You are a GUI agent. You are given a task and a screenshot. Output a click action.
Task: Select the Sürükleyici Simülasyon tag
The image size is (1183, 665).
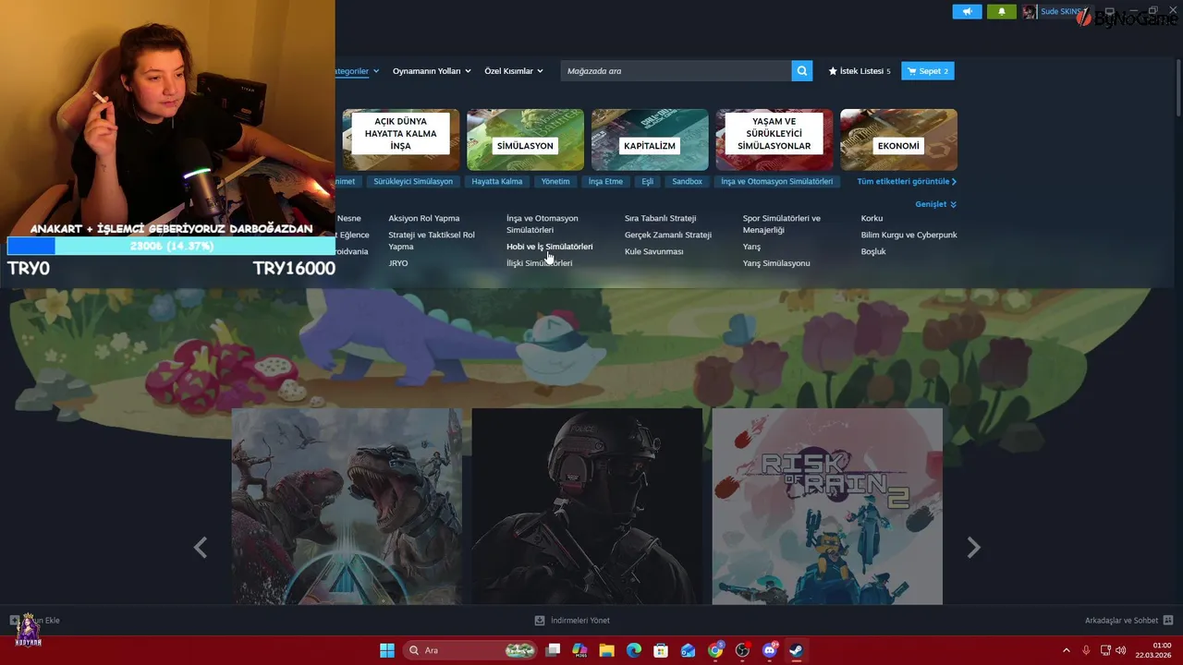pyautogui.click(x=413, y=181)
